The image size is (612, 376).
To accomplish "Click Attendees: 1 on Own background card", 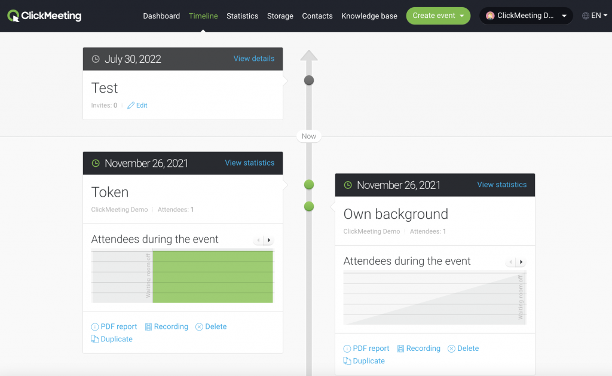I will [428, 231].
